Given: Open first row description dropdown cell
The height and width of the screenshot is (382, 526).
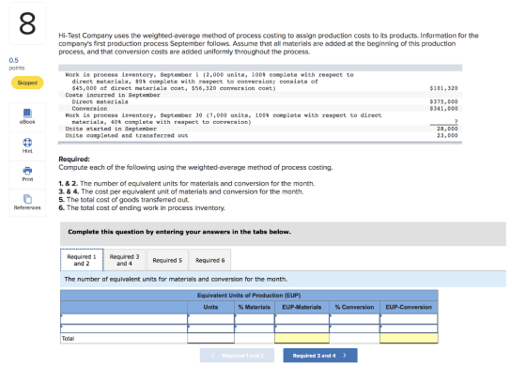Looking at the screenshot, I should [124, 319].
